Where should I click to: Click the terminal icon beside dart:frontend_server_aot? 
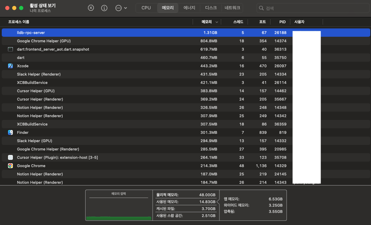[10, 49]
